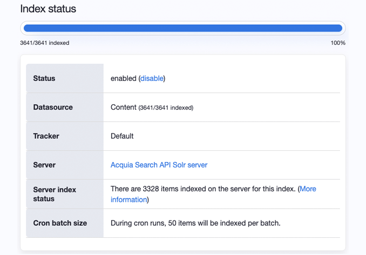Screen dimensions: 366x255
Task: Select the Status row label
Action: [44, 78]
